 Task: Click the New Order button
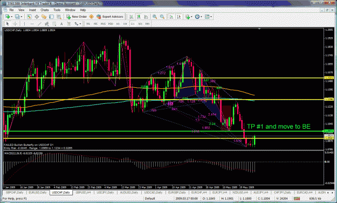tap(77, 17)
